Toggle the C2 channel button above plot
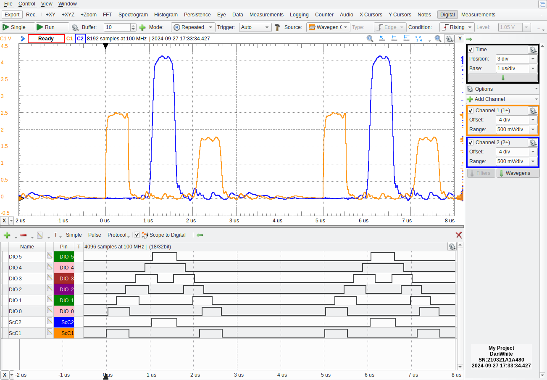 click(80, 39)
